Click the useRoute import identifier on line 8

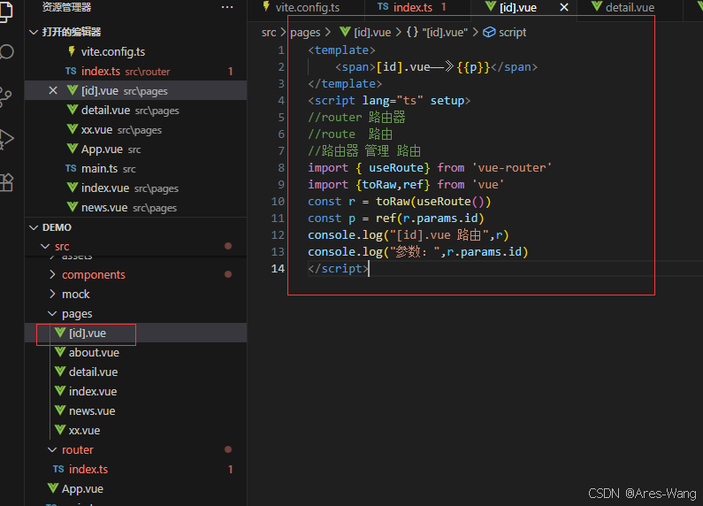pos(396,168)
